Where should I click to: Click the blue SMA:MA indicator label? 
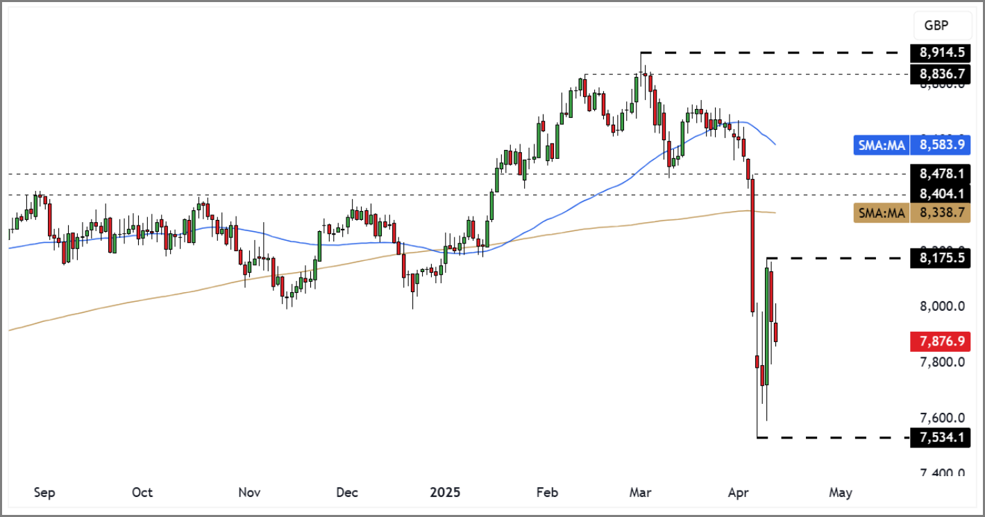point(882,145)
